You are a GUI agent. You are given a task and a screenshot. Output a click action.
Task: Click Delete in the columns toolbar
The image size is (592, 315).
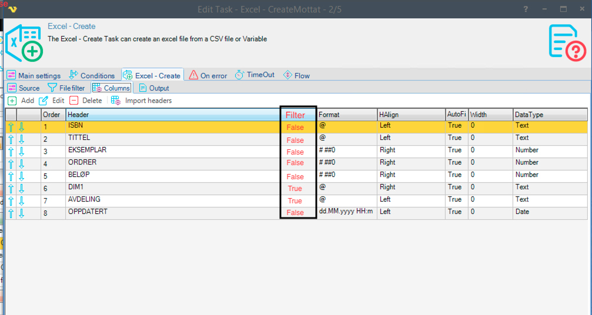point(86,100)
